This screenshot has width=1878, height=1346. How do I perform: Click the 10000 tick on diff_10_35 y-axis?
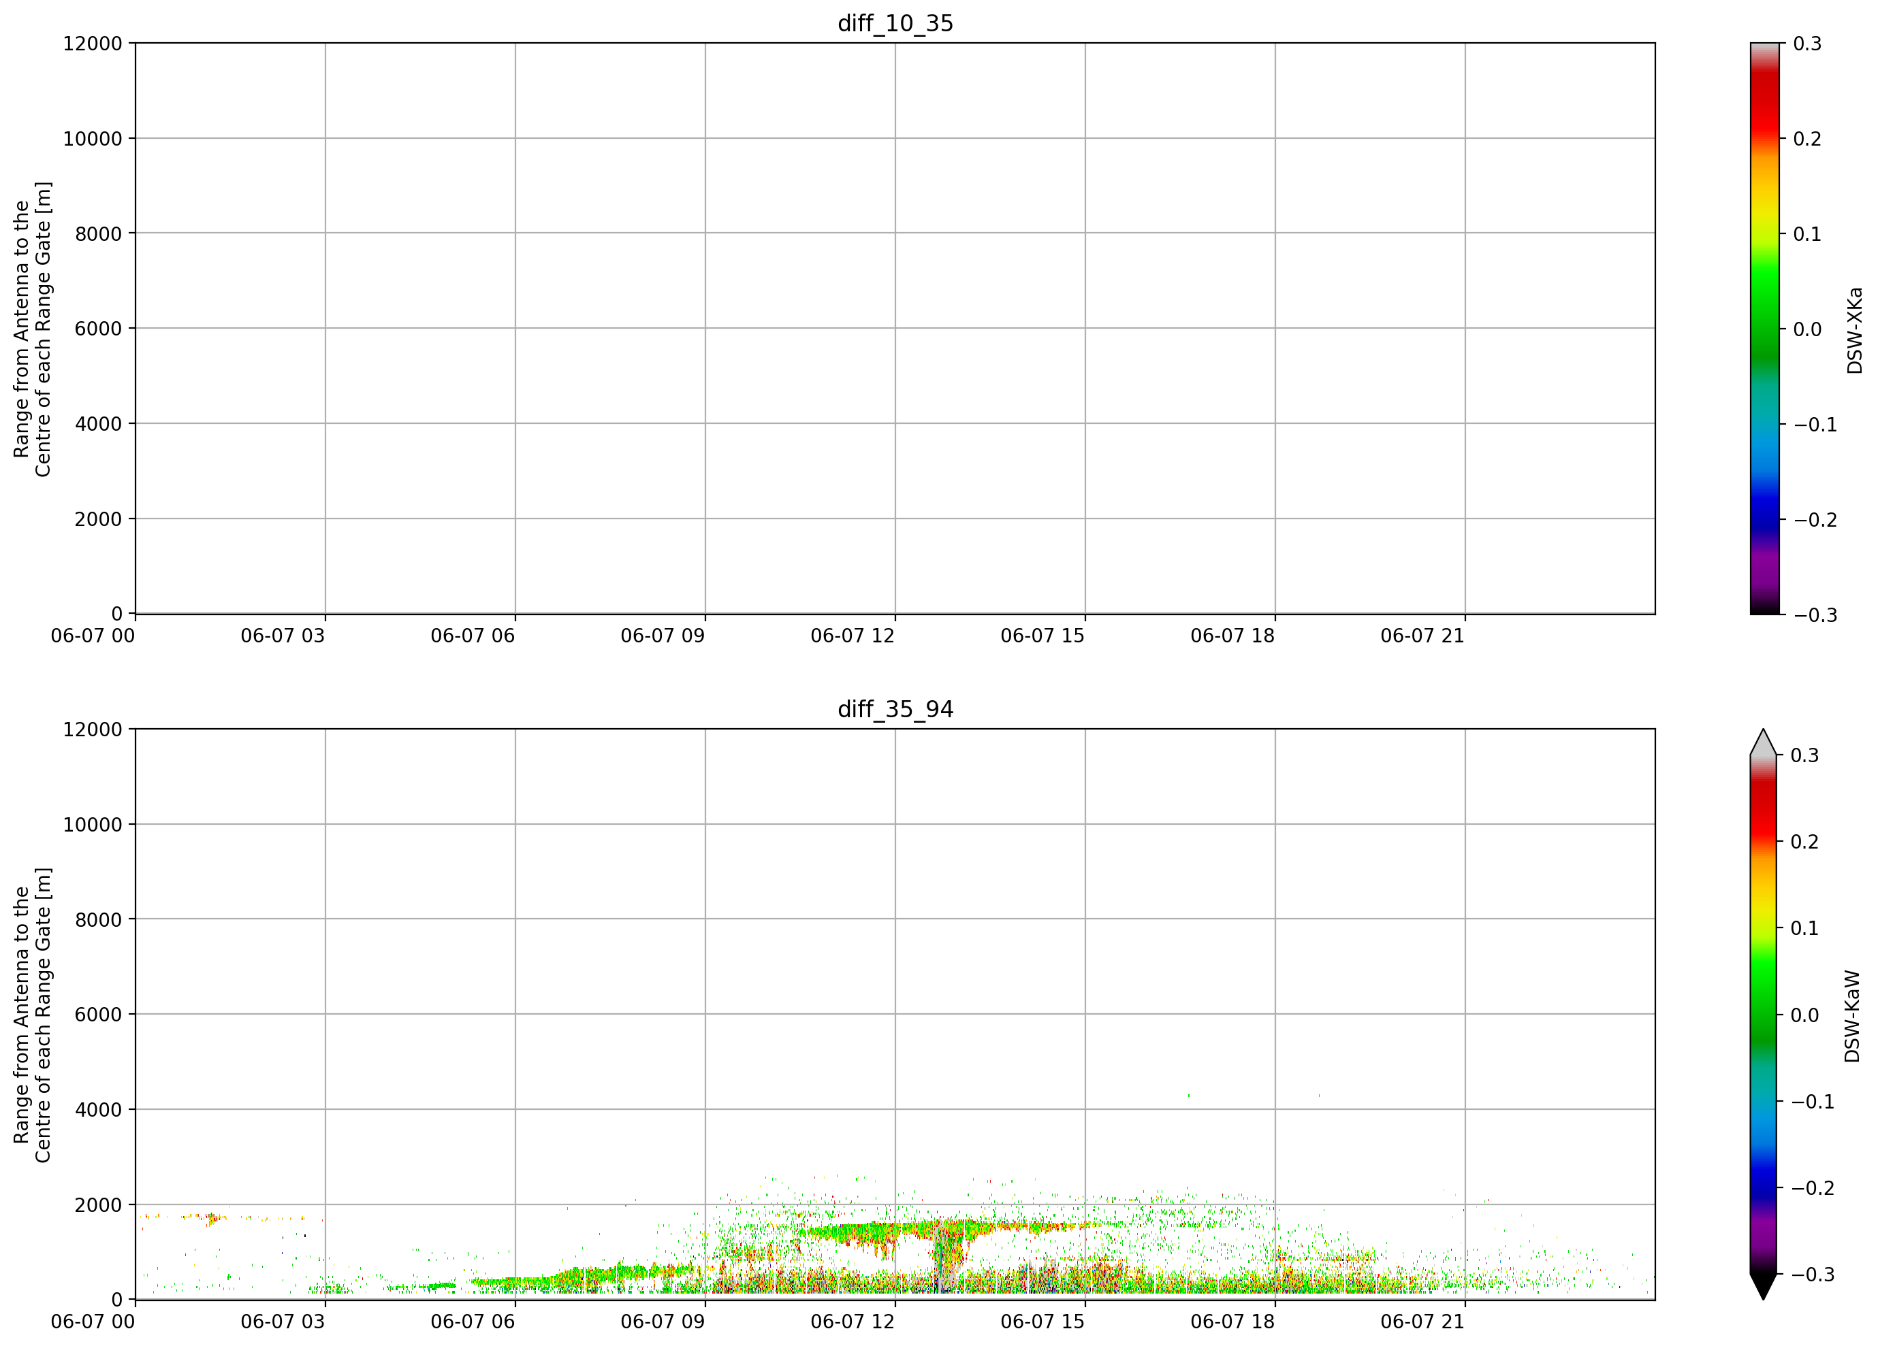tap(93, 139)
